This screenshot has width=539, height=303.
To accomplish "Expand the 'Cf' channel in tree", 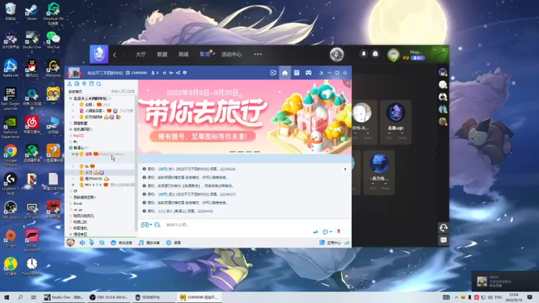I will (71, 191).
